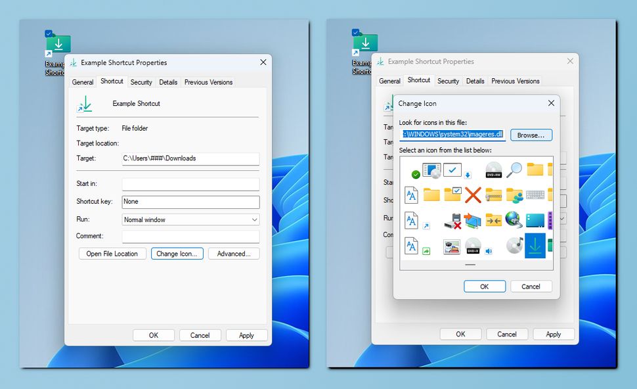This screenshot has width=637, height=389.
Task: Pick the monitor with orange arrow icon
Action: (x=472, y=220)
